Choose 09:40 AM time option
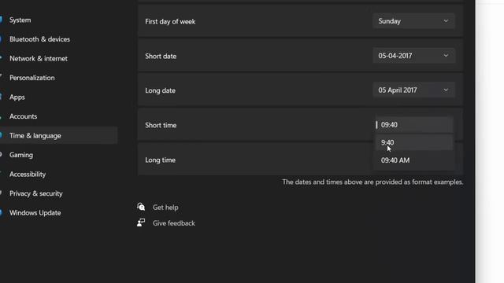504x283 pixels. coord(414,160)
